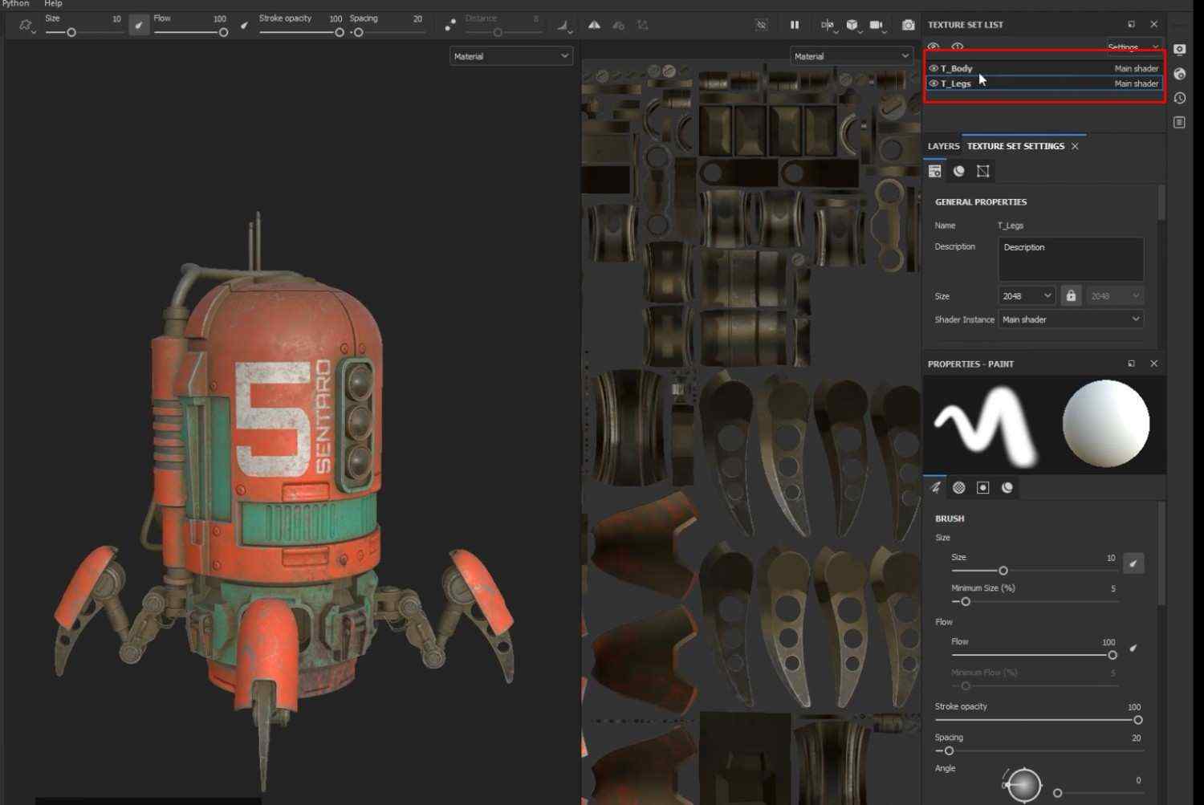
Task: Expand the Shader Instance Main shader dropdown
Action: coord(1070,319)
